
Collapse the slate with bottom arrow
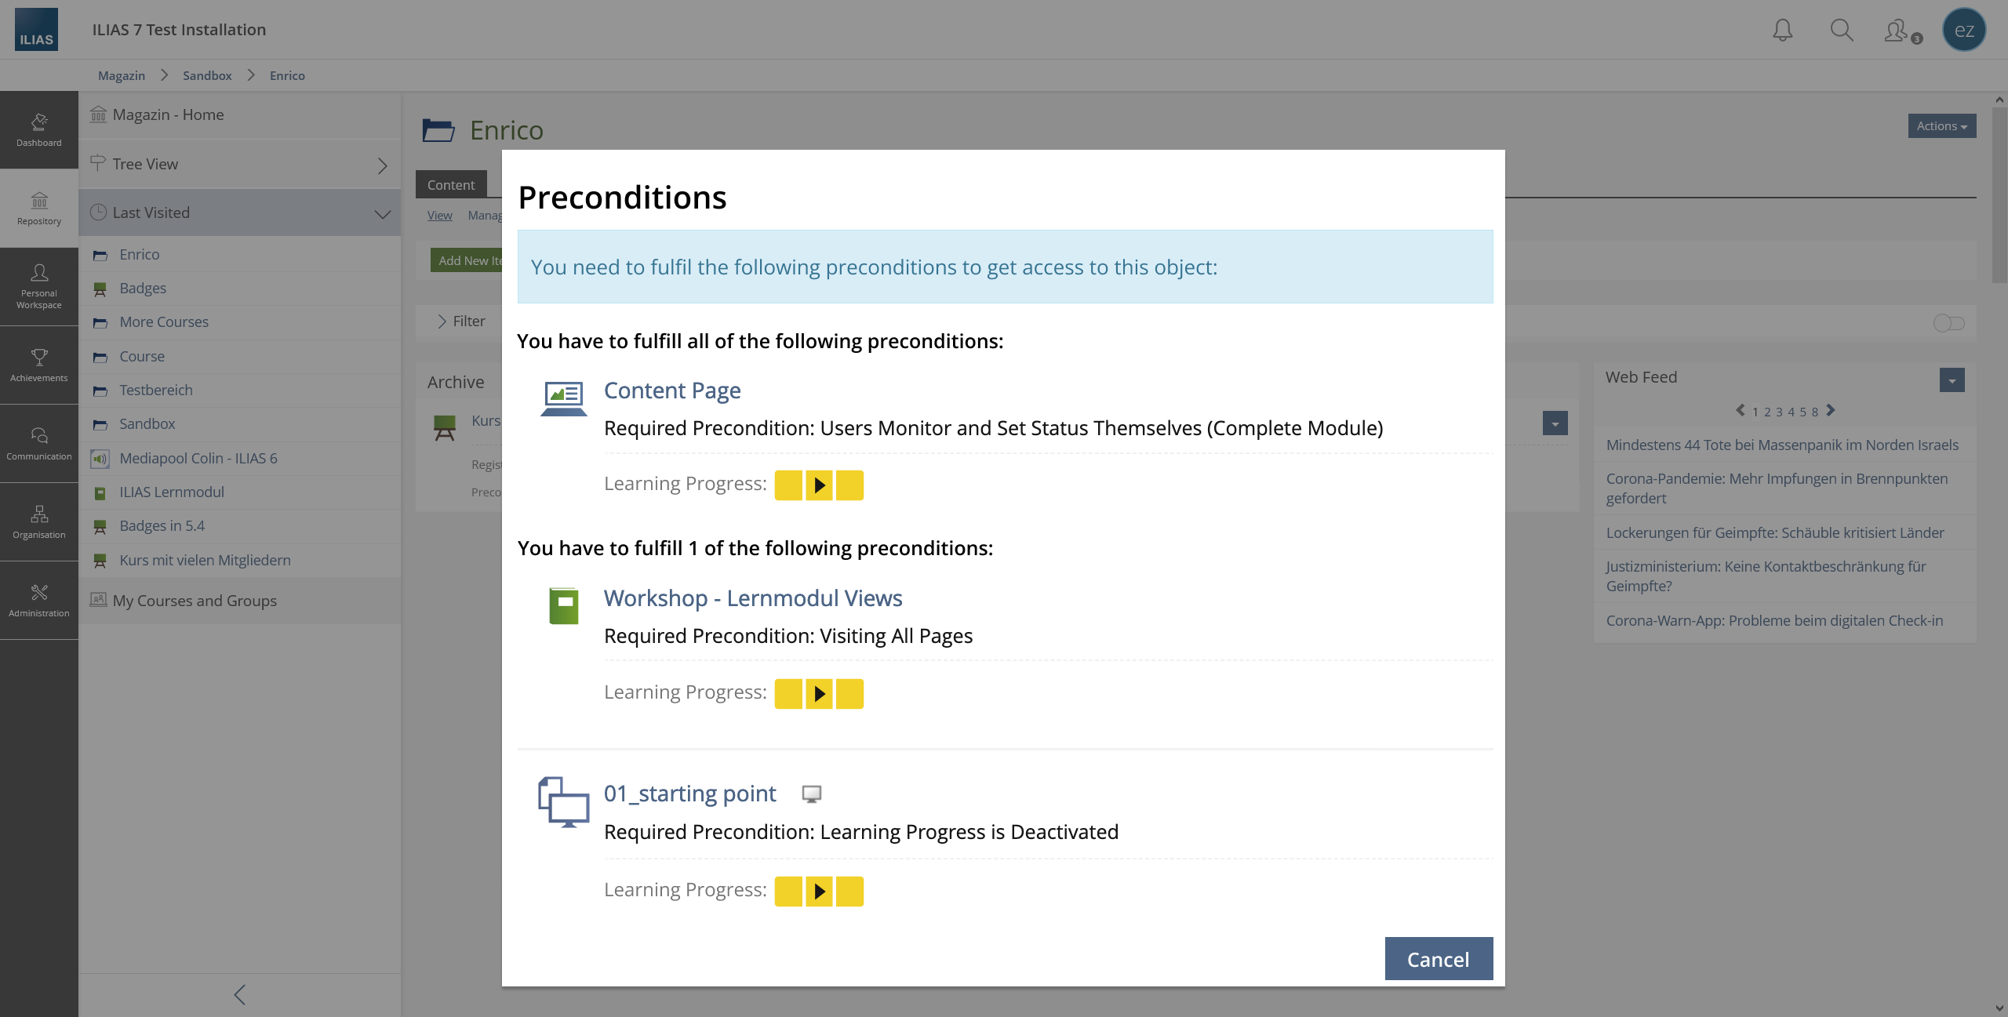point(240,994)
